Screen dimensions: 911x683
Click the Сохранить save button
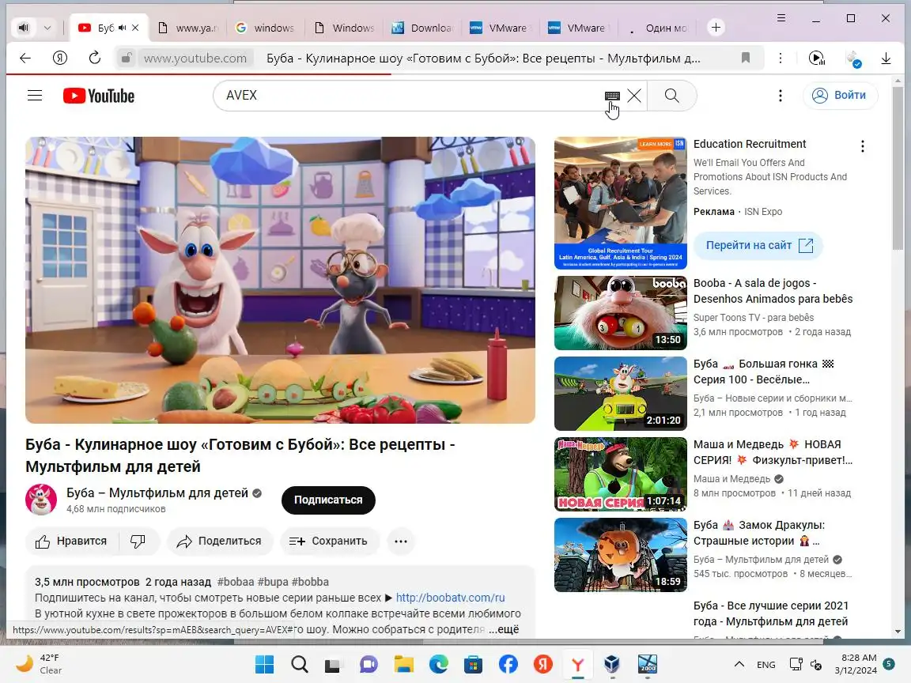[330, 541]
